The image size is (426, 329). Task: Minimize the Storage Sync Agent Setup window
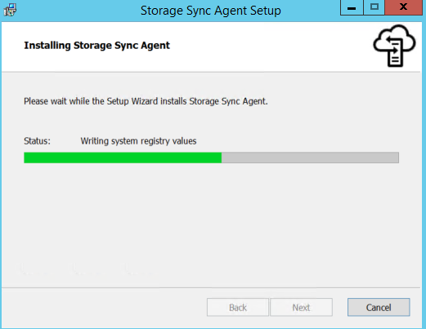click(x=352, y=7)
